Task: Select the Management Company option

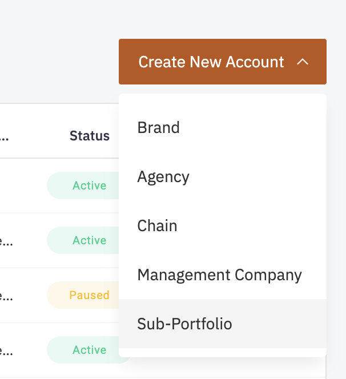Action: coord(219,275)
